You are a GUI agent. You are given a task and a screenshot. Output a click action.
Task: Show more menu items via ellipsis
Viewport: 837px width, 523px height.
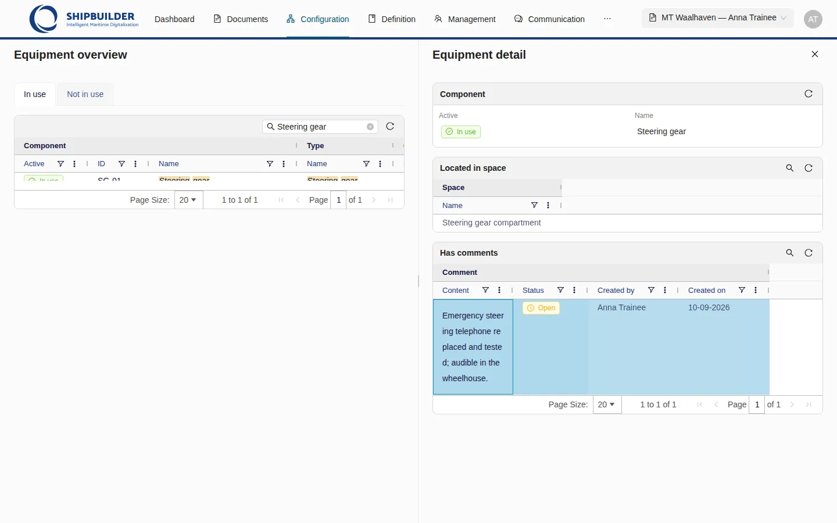607,19
